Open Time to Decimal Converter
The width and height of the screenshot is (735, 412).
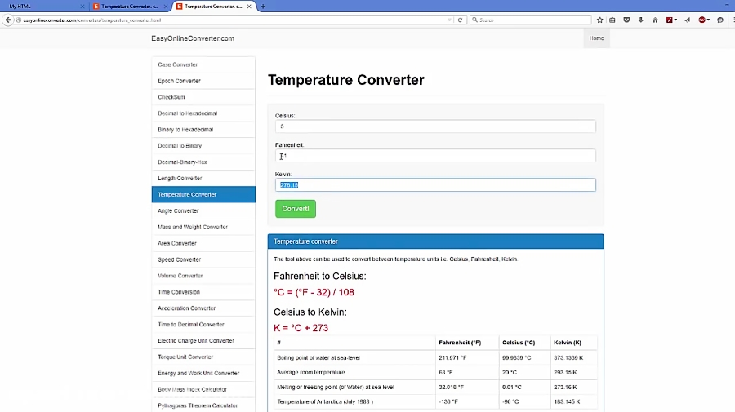pos(203,325)
